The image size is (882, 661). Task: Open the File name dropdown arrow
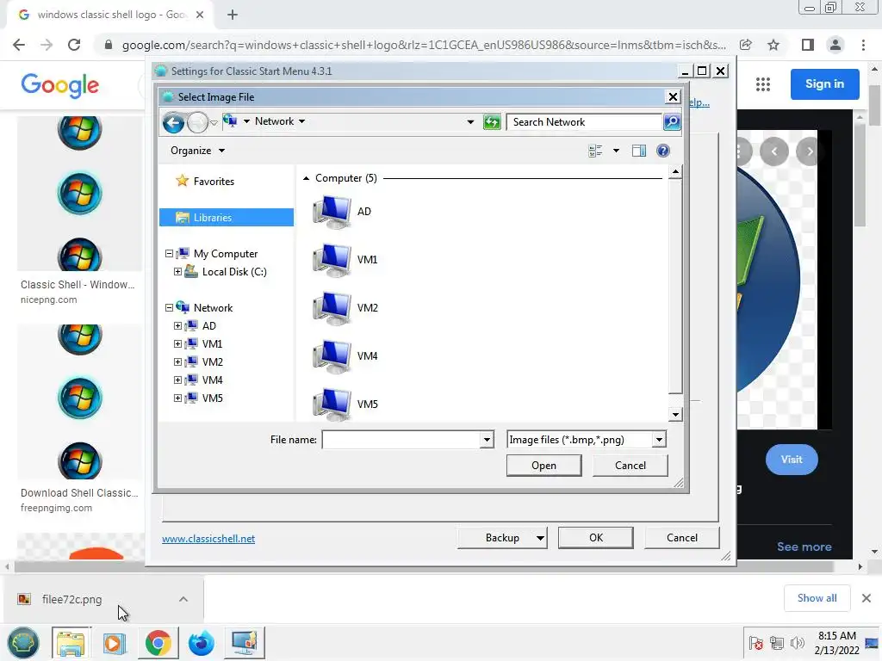pos(488,440)
